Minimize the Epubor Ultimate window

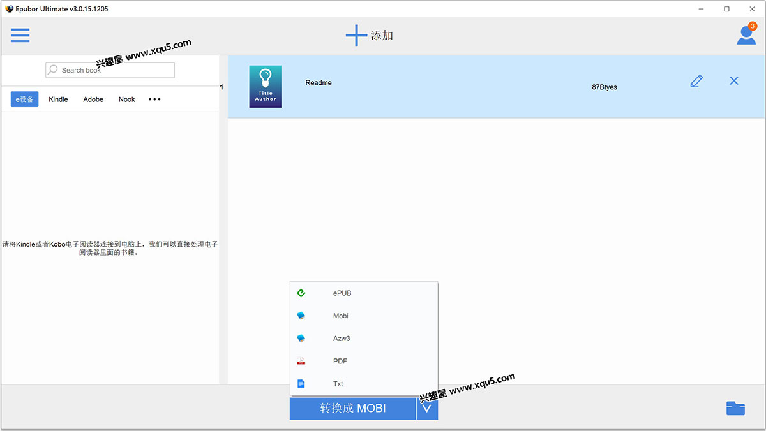pyautogui.click(x=702, y=9)
